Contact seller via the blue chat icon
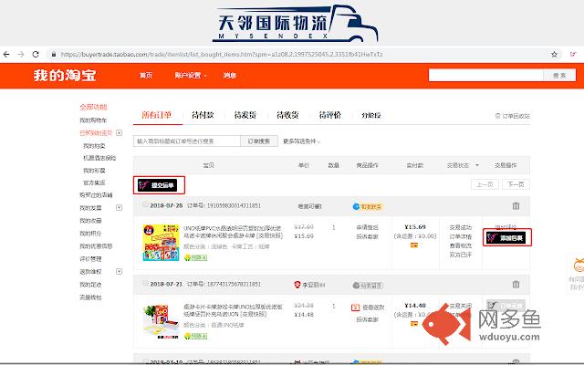Screen dimensions: 584x365 (356, 206)
